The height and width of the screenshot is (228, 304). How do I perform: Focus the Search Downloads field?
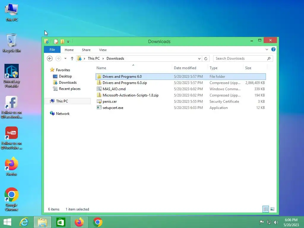click(243, 58)
